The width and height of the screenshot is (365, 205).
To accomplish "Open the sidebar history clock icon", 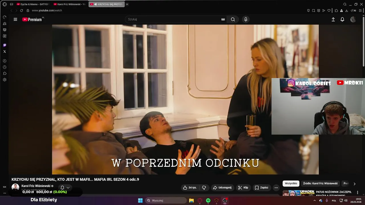I will 5,67.
